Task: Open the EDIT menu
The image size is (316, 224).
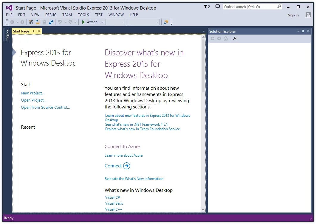Action: 21,15
